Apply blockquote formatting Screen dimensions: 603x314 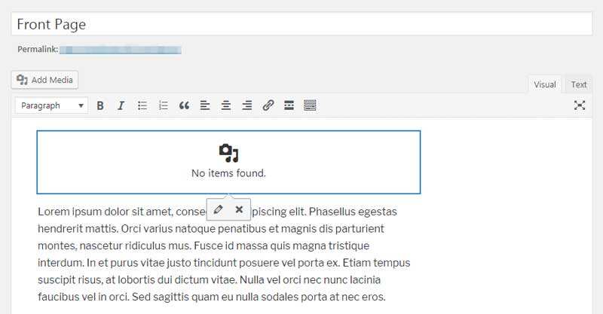[184, 105]
